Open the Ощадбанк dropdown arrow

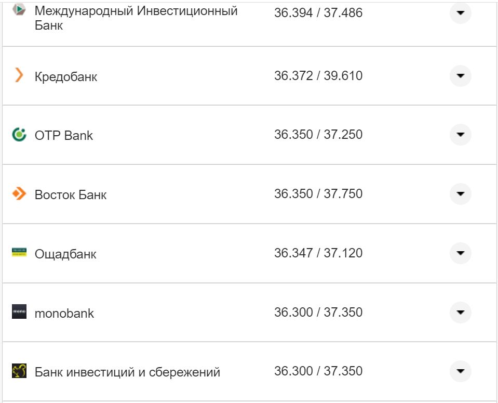point(460,253)
